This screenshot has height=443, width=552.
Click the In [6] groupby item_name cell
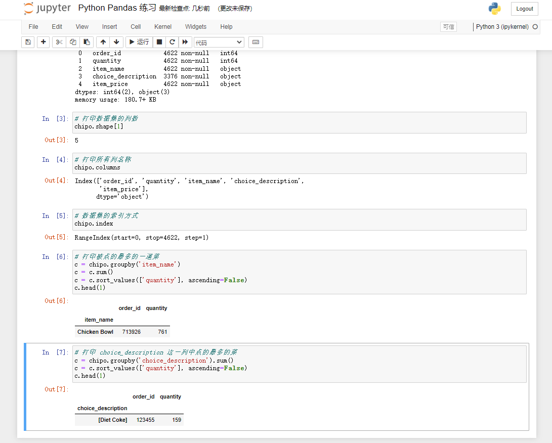pos(299,272)
